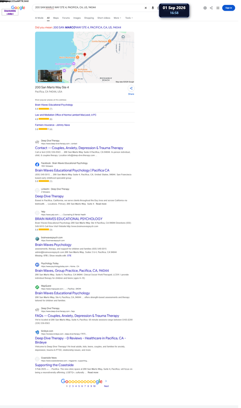The height and width of the screenshot is (408, 241).
Task: Open Brain Waves, Group Practice result
Action: click(72, 270)
